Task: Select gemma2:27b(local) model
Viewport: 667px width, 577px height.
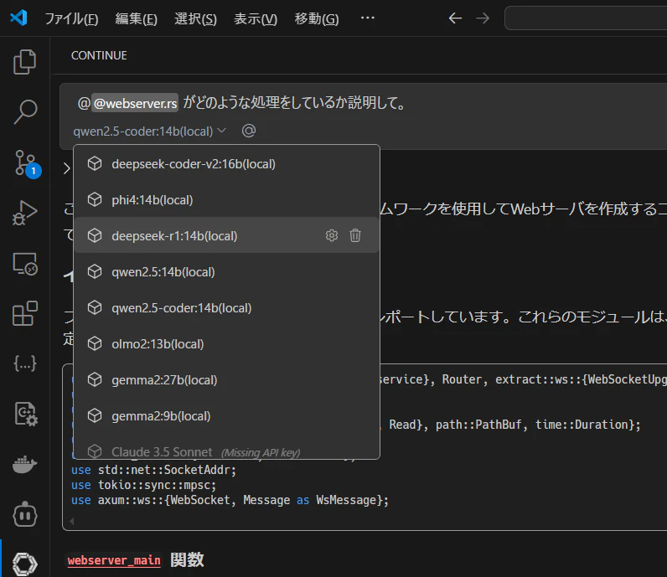Action: pos(227,379)
